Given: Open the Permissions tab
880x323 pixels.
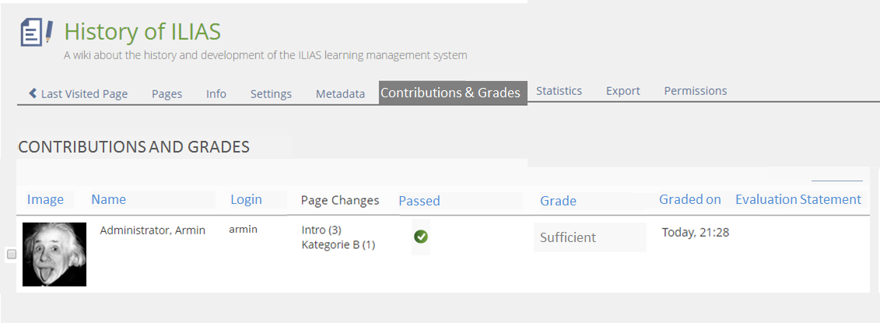Looking at the screenshot, I should pos(695,91).
